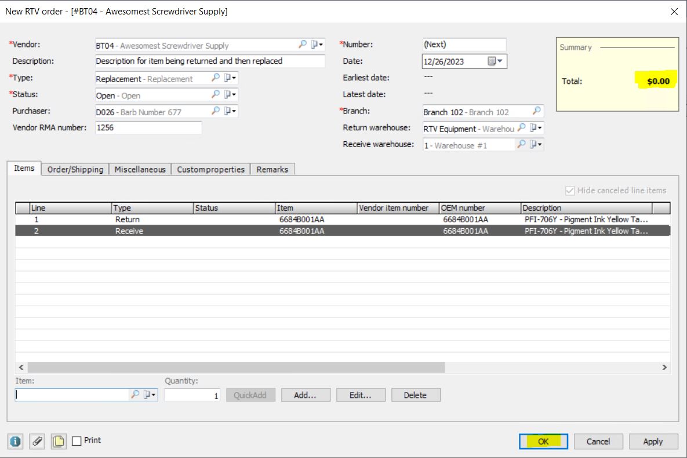Open the Status field's flag dropdown

coord(230,94)
